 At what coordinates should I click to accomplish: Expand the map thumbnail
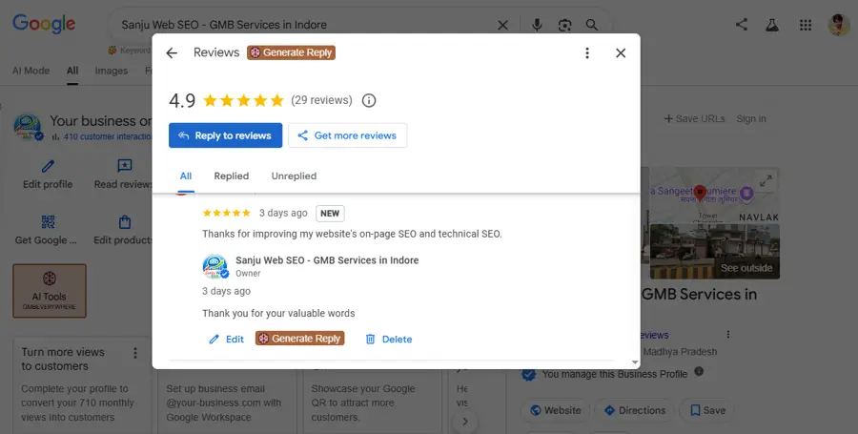(766, 180)
